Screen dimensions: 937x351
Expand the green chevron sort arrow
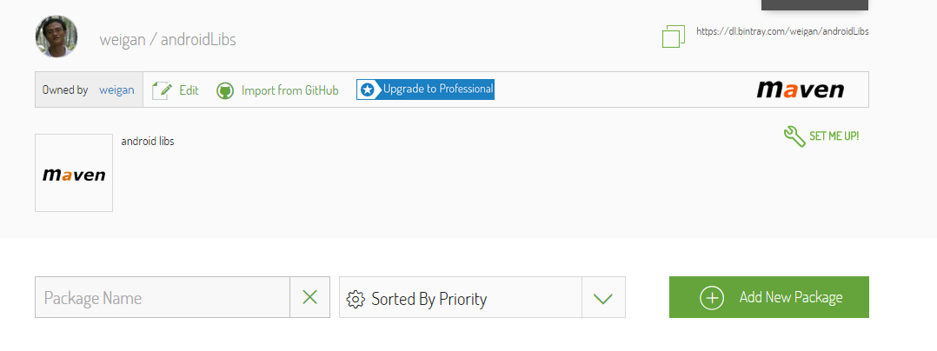tap(603, 298)
